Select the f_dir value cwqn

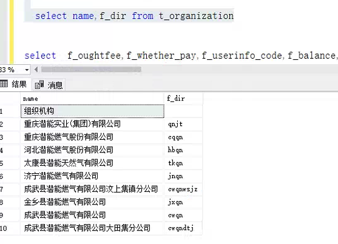pyautogui.click(x=183, y=215)
